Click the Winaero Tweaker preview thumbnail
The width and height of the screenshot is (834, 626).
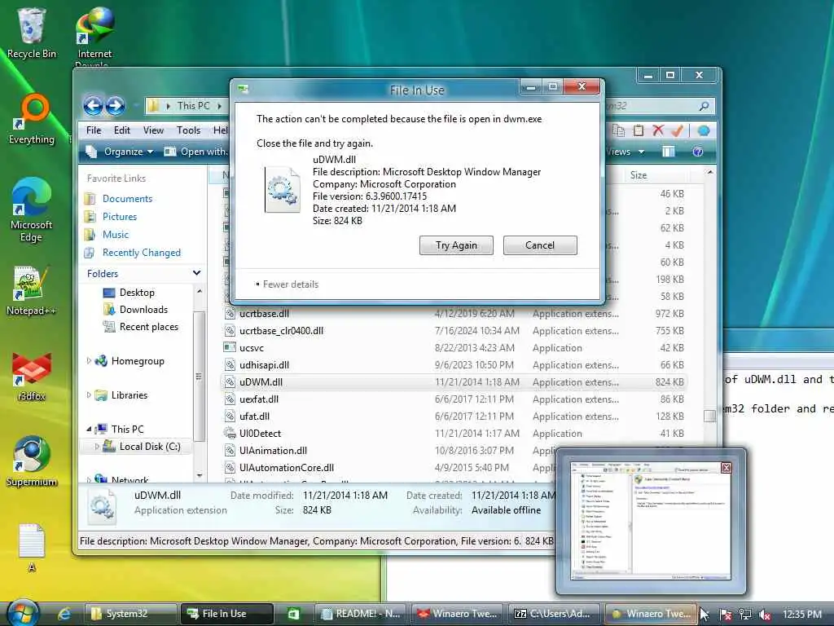651,522
